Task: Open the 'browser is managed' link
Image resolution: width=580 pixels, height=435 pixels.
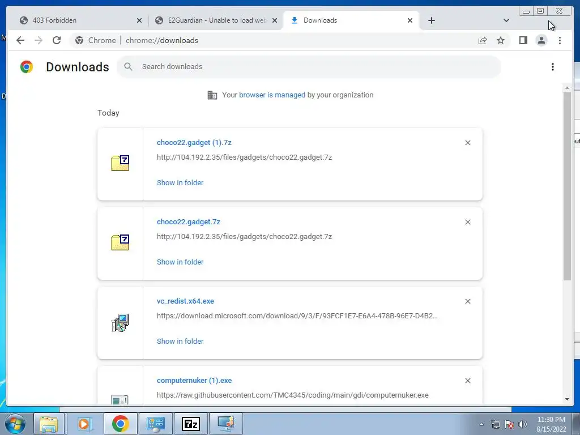Action: [x=272, y=95]
